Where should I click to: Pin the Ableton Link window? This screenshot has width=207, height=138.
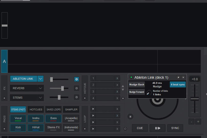178,77
